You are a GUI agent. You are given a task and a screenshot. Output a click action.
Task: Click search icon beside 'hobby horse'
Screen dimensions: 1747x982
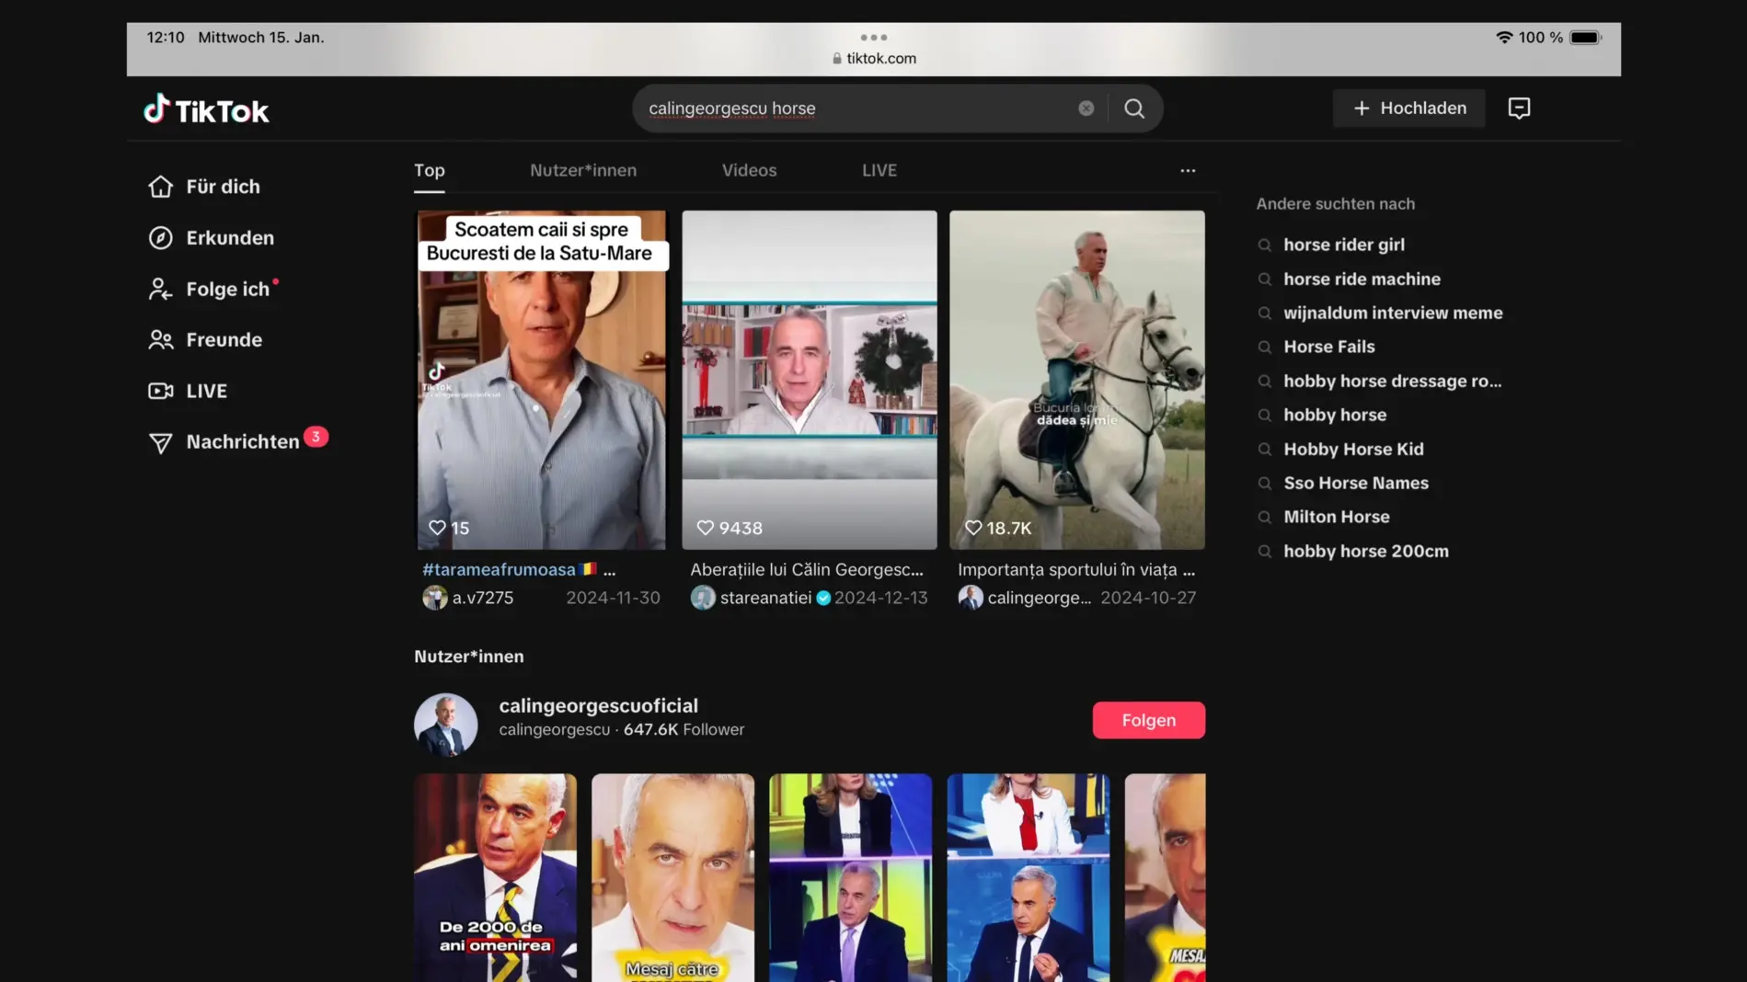coord(1264,416)
